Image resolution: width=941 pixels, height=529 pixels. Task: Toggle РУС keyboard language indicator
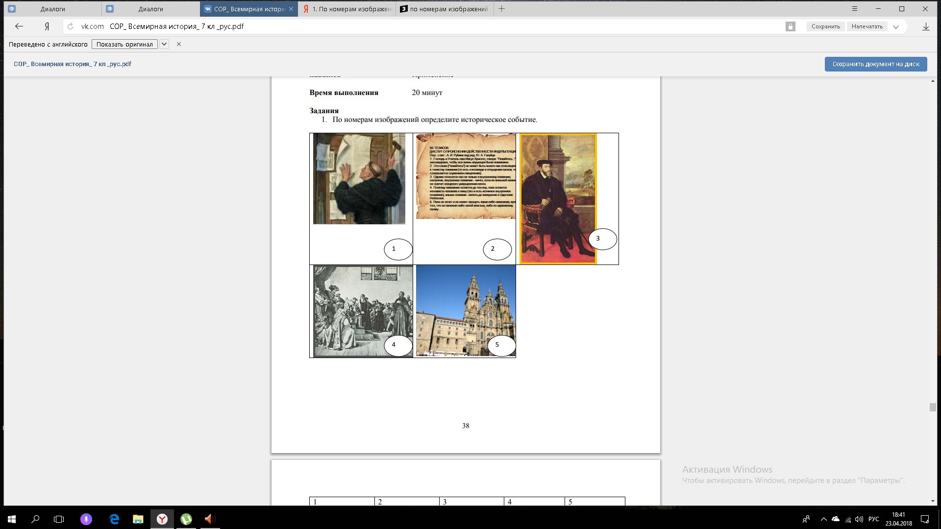point(873,519)
